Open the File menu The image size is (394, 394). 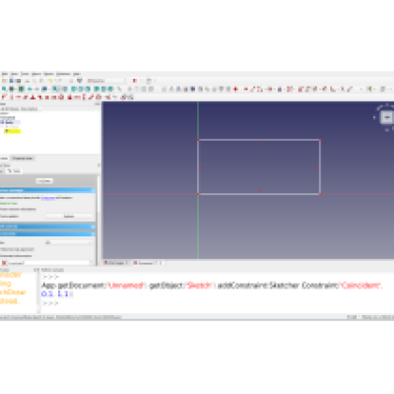[x=5, y=74]
